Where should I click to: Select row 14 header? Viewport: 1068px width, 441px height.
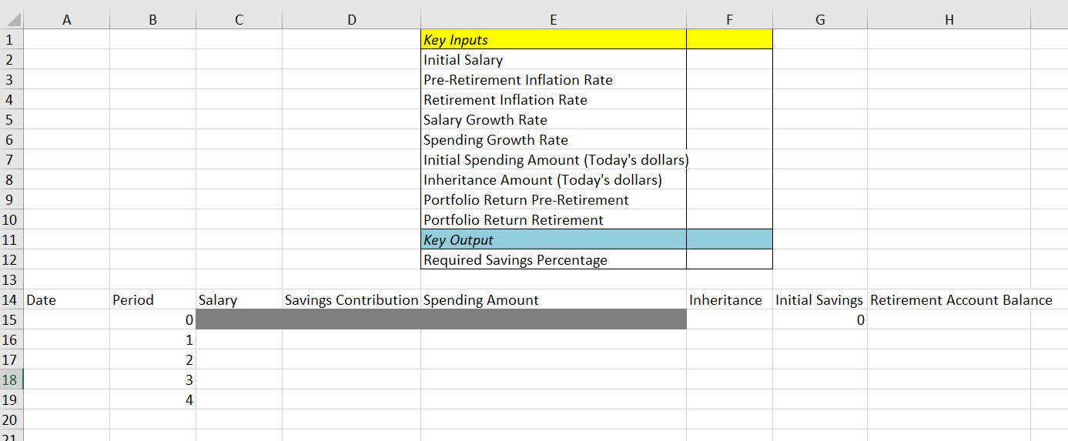click(12, 300)
